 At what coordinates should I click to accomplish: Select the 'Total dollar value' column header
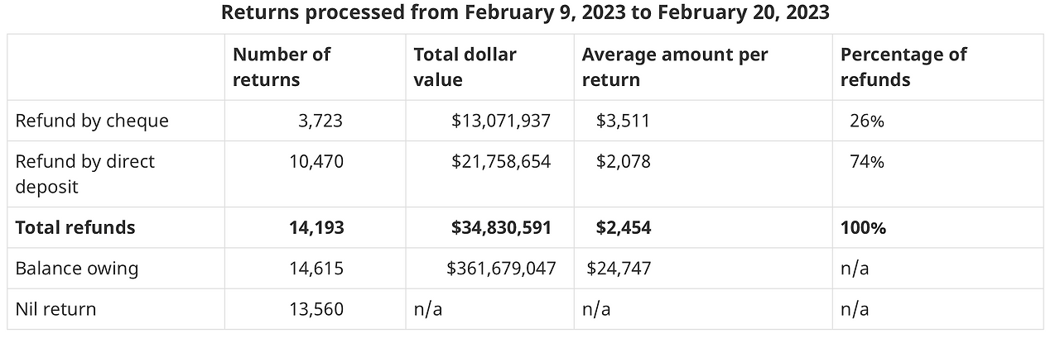(465, 67)
